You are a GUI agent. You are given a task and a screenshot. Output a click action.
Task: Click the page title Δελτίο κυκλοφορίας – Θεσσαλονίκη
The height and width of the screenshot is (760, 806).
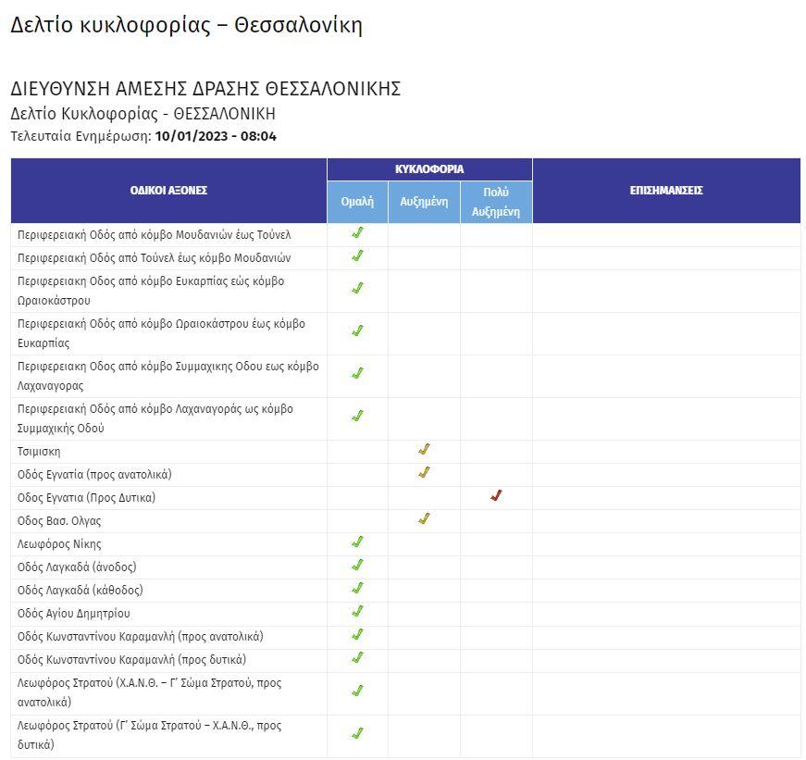[x=186, y=25]
